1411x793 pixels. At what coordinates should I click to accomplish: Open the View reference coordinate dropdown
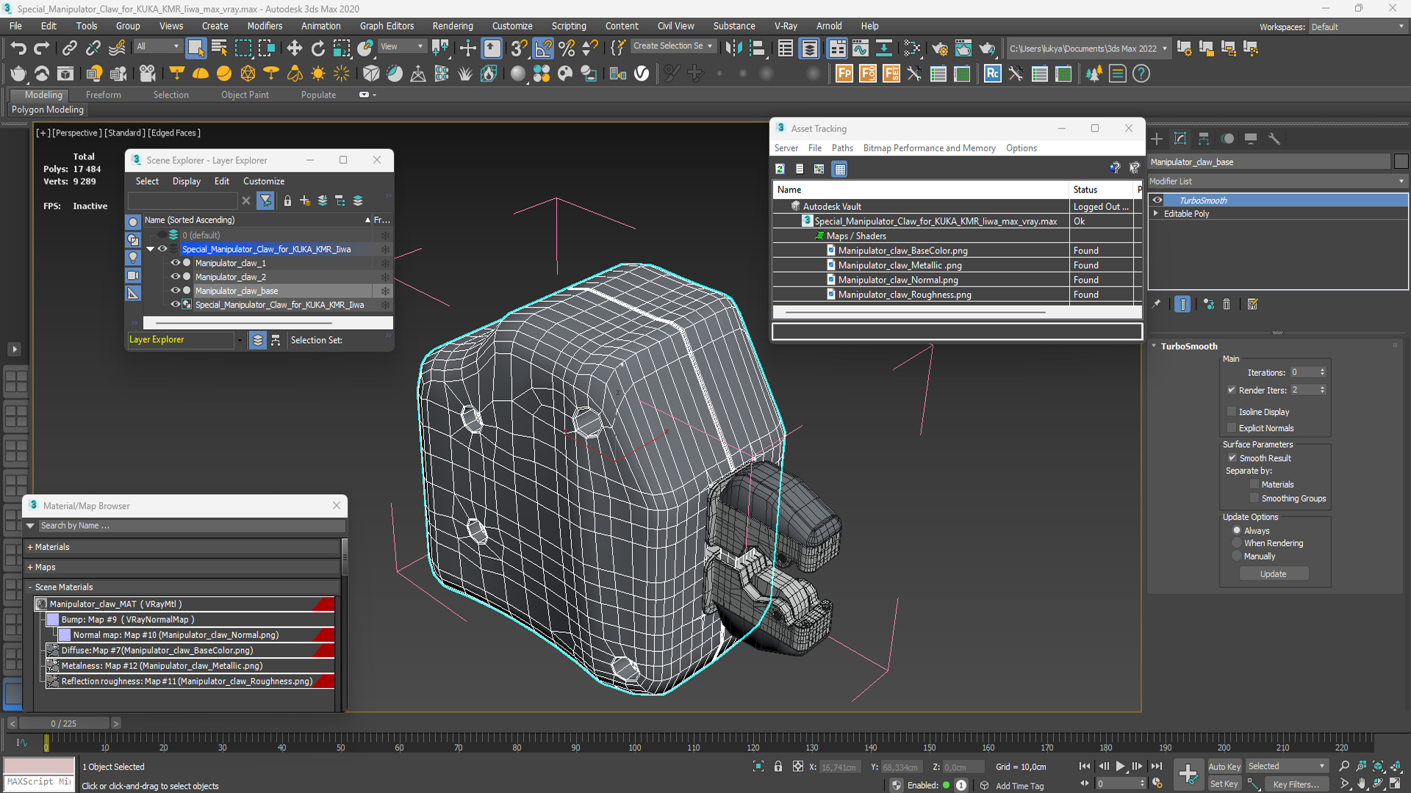(x=401, y=46)
